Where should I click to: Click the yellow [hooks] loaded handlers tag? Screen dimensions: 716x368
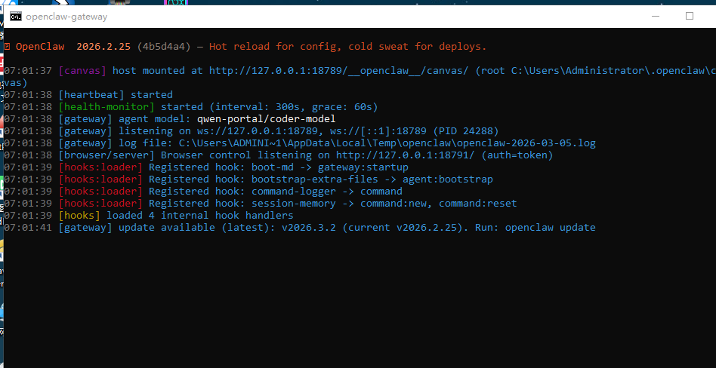coord(82,216)
